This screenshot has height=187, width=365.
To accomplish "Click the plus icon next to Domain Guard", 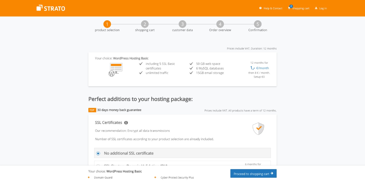I will (x=89, y=177).
